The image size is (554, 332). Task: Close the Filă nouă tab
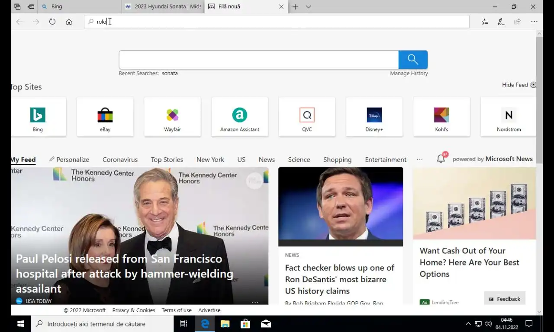[x=281, y=6]
